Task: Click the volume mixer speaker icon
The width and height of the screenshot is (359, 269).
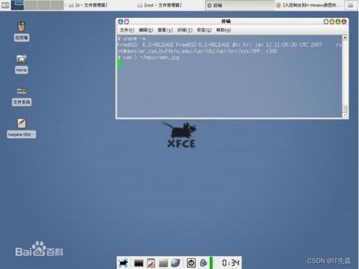Action: click(204, 263)
